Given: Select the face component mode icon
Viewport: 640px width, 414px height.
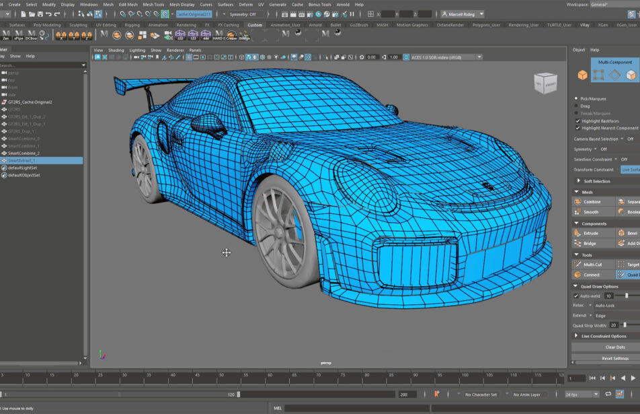Looking at the screenshot, I should 631,75.
